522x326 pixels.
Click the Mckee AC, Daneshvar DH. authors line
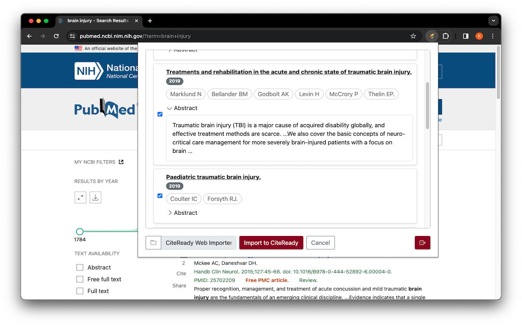click(226, 263)
